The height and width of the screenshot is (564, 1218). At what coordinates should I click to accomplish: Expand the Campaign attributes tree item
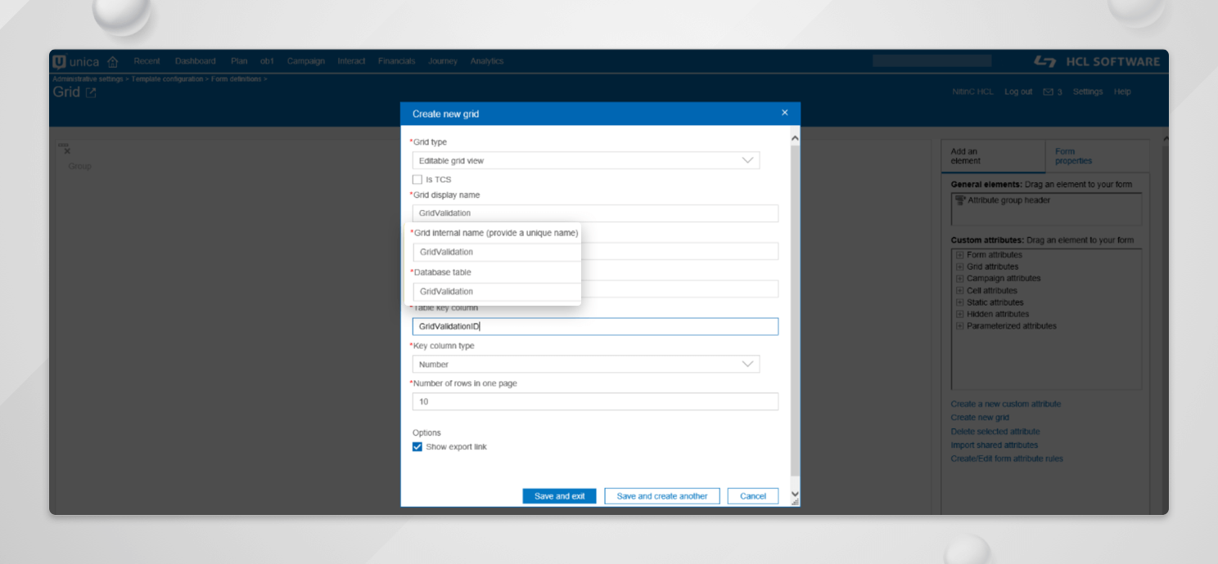click(959, 278)
